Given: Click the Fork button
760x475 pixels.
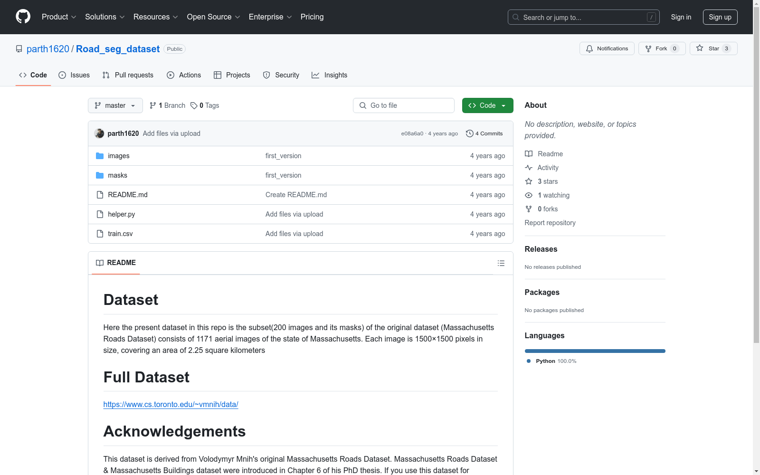Looking at the screenshot, I should click(x=662, y=48).
